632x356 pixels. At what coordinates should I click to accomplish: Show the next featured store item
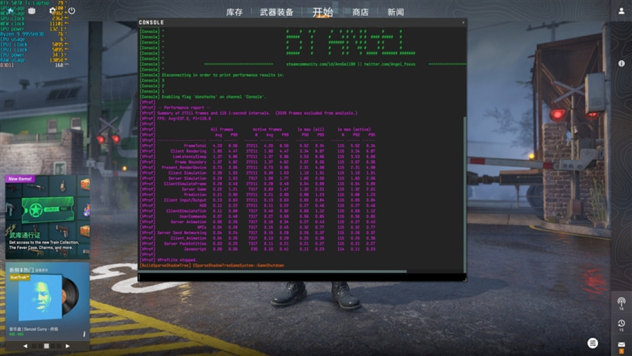pos(68,346)
